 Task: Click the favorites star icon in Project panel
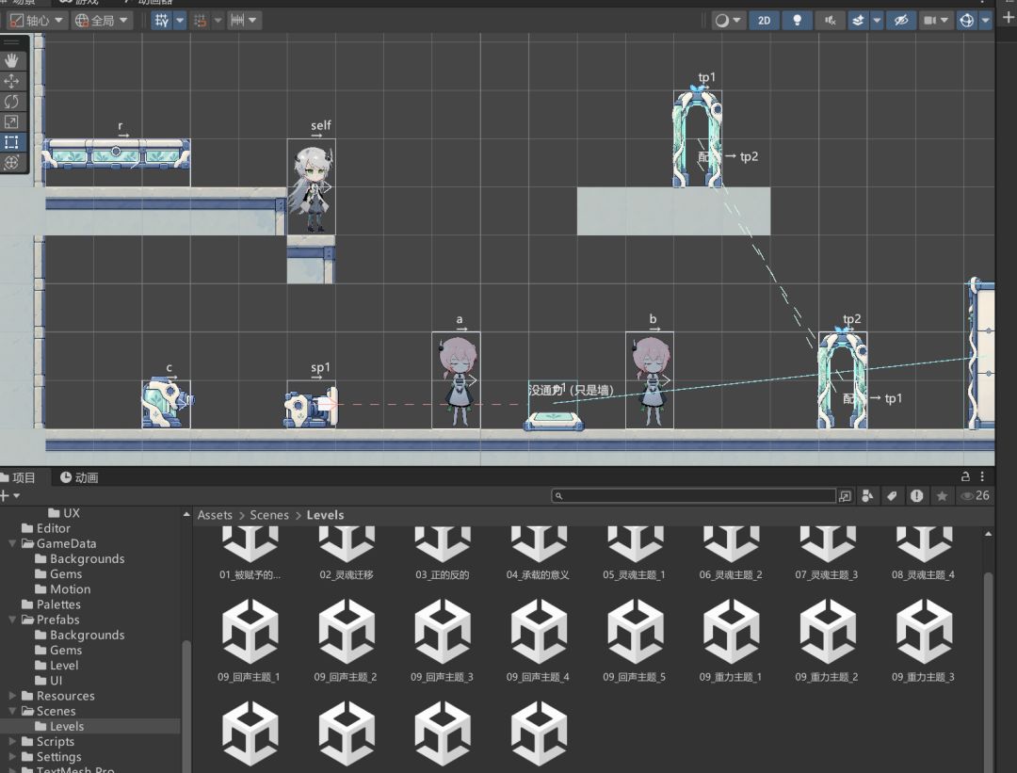click(x=942, y=496)
